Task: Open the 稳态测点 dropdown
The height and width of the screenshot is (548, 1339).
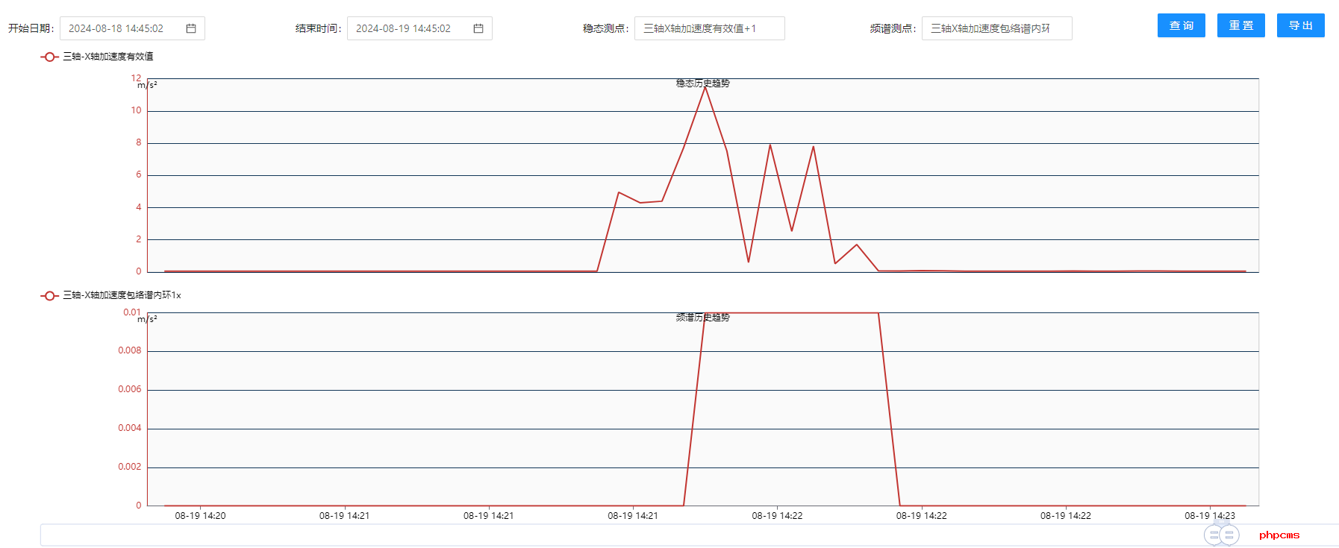Action: point(709,28)
